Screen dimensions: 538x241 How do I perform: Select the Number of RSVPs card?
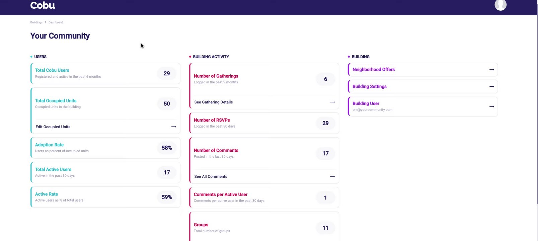click(x=254, y=123)
